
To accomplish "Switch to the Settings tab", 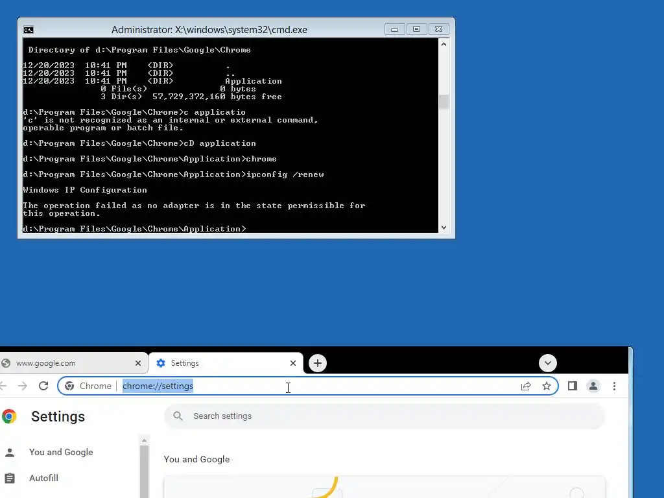I will point(226,363).
